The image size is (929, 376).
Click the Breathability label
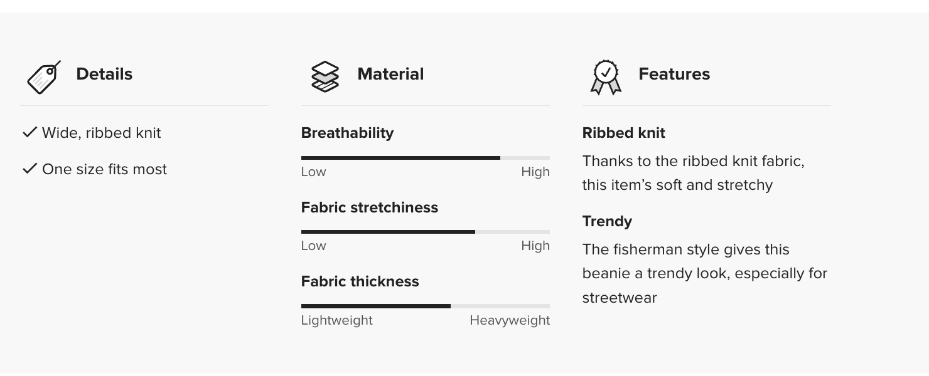pos(347,133)
